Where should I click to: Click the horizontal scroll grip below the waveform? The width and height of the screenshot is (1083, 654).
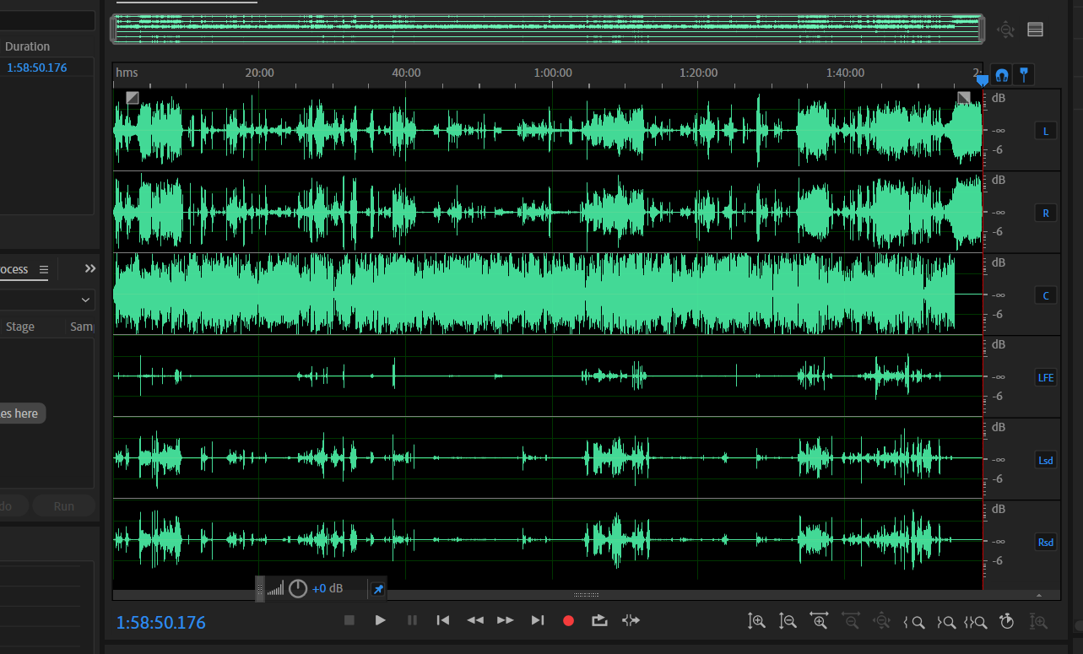click(x=586, y=595)
